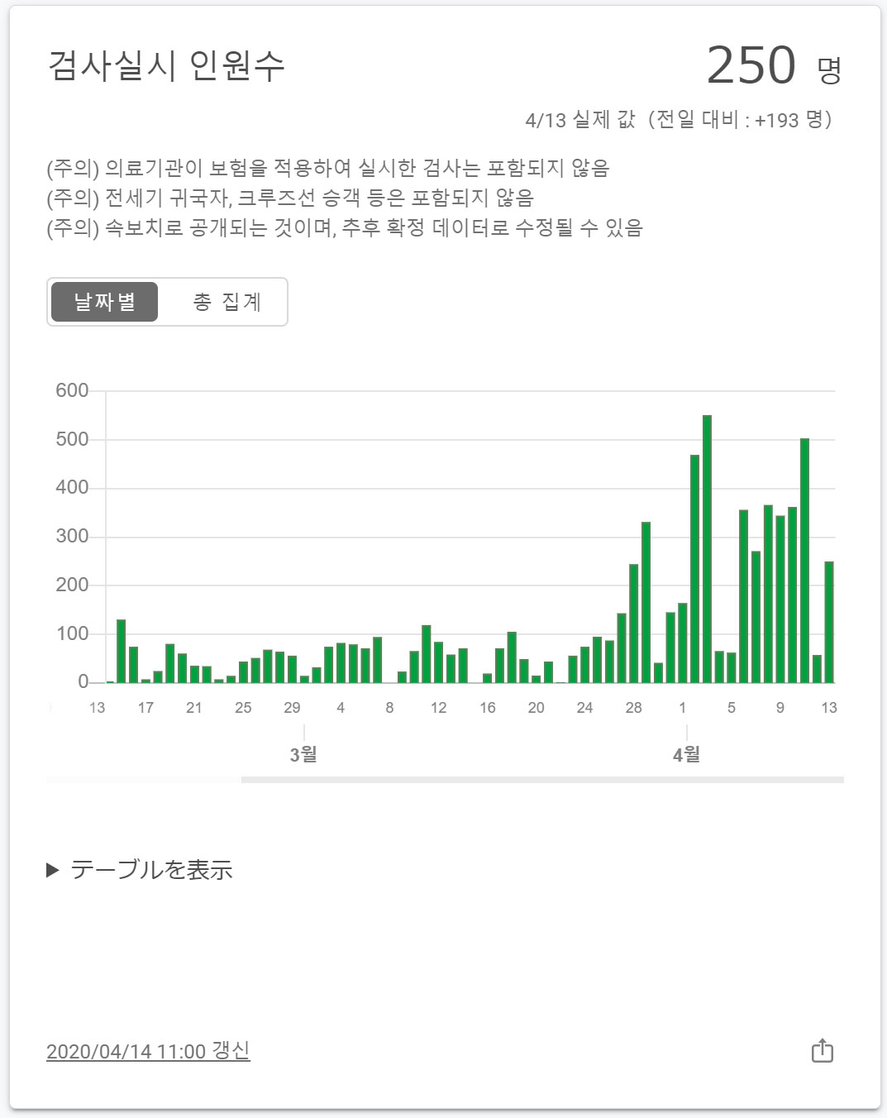The width and height of the screenshot is (887, 1118).
Task: Select the 날짜별 toggle option
Action: (x=104, y=302)
